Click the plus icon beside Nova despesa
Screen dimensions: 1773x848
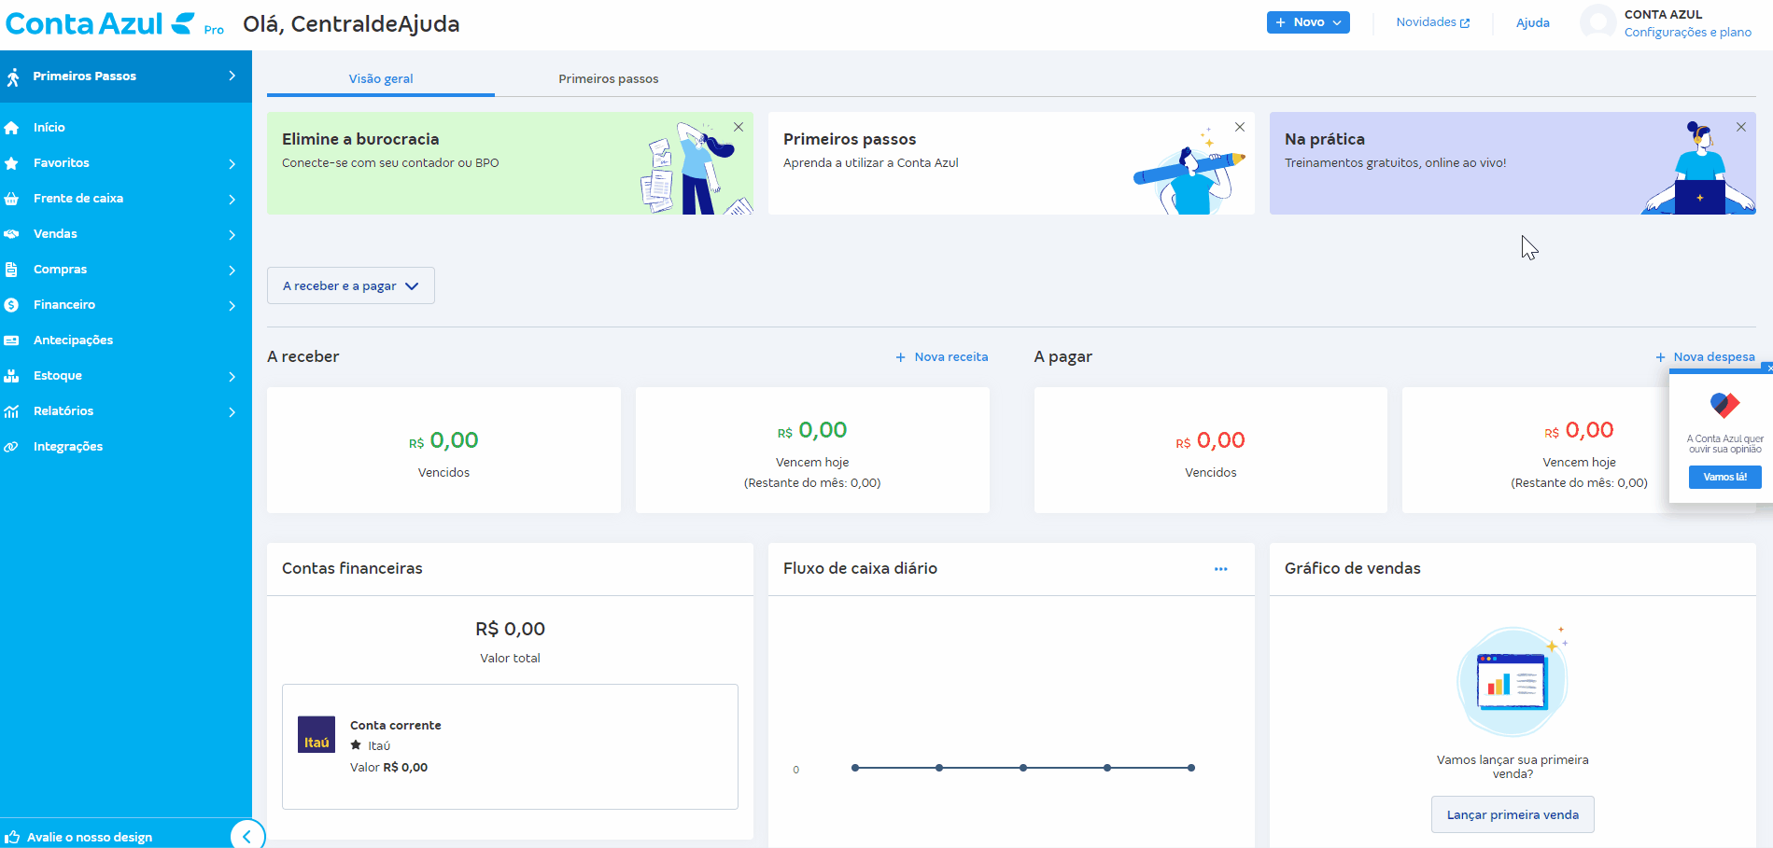click(x=1660, y=357)
